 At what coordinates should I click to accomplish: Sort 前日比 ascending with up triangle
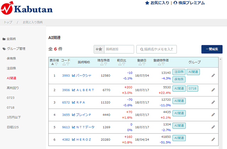(x=120, y=64)
